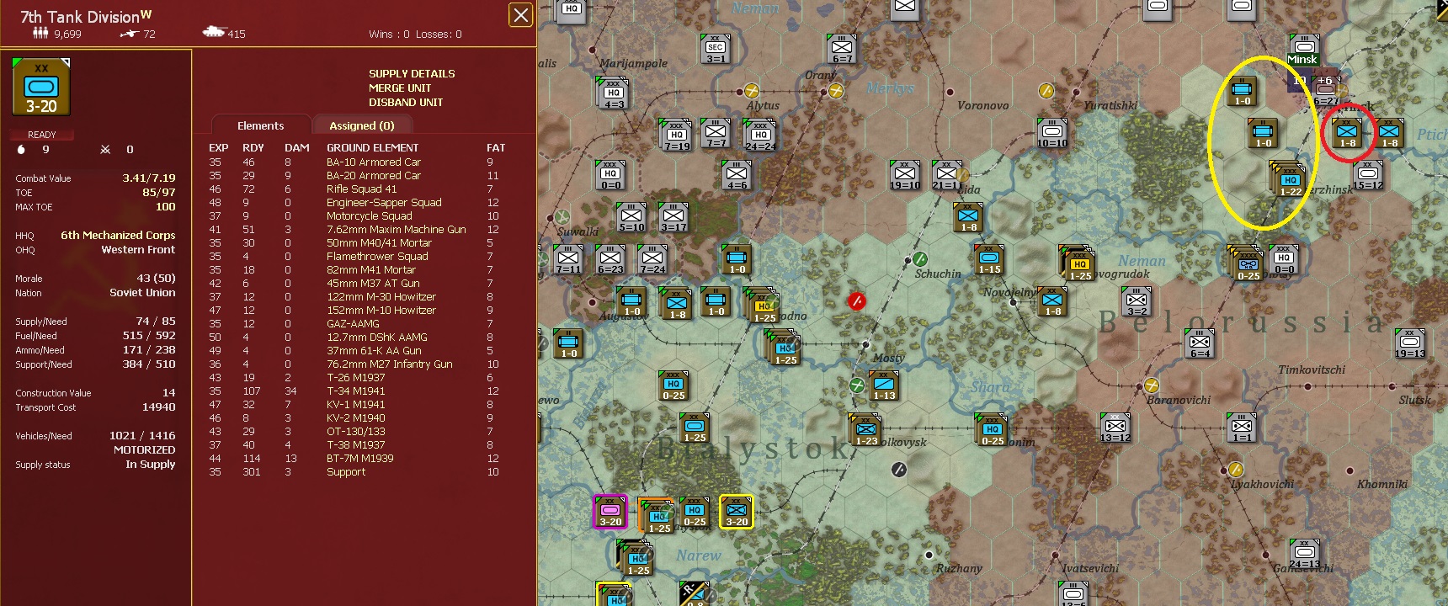Click the yellow airfield marker at Alytus
Image resolution: width=1448 pixels, height=606 pixels.
tap(752, 91)
